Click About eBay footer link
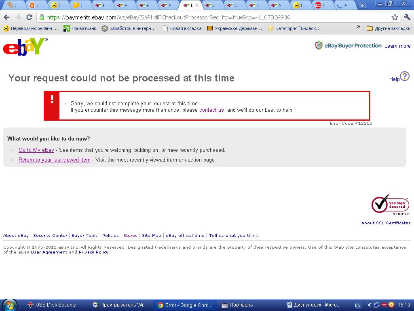Screen dimensions: 414x311 [16, 235]
